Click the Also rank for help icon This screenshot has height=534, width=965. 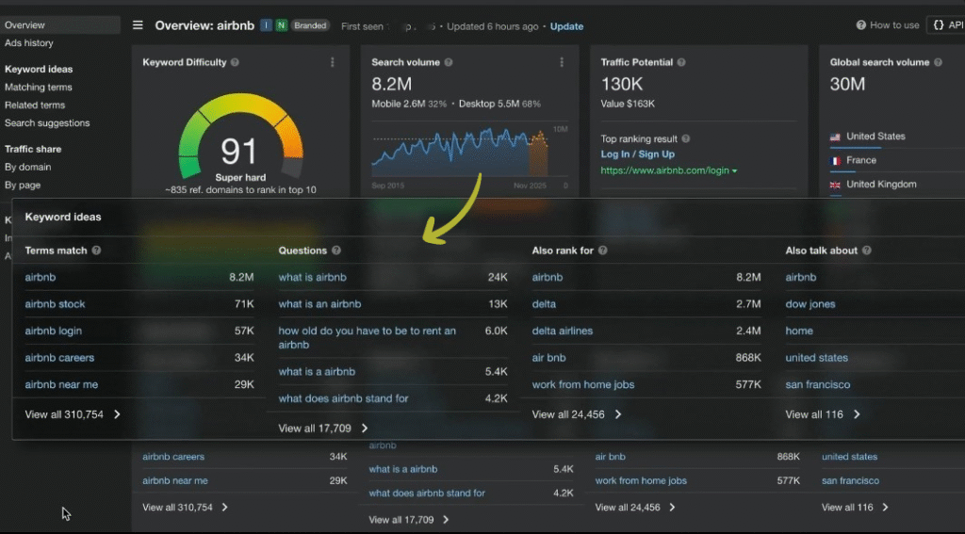[x=602, y=251]
